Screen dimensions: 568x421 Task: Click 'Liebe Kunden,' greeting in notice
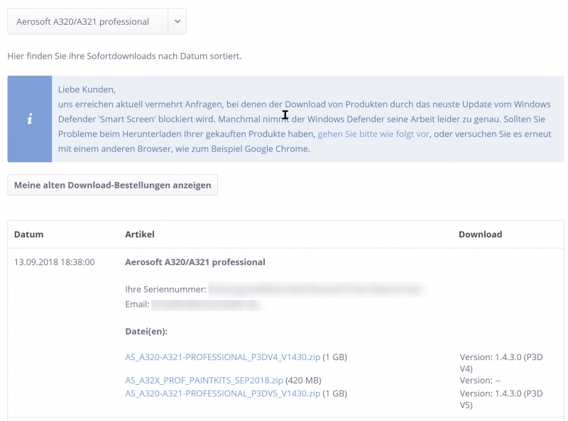pos(87,90)
